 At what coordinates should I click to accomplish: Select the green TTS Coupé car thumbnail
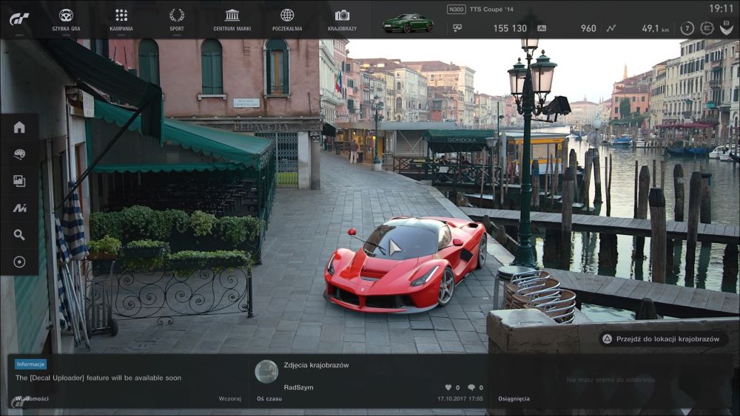point(408,23)
